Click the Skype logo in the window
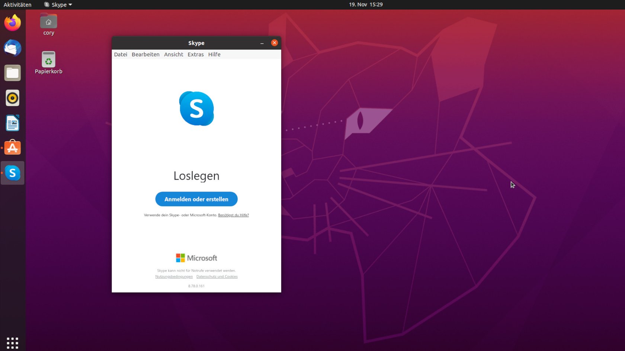 [x=196, y=109]
